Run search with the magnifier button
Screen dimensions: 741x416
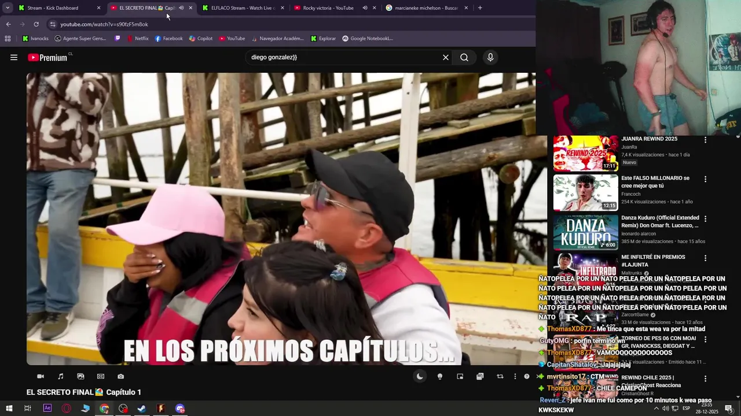click(x=464, y=57)
